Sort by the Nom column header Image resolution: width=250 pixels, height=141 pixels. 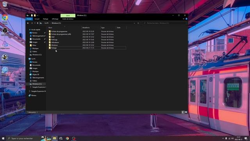point(64,28)
